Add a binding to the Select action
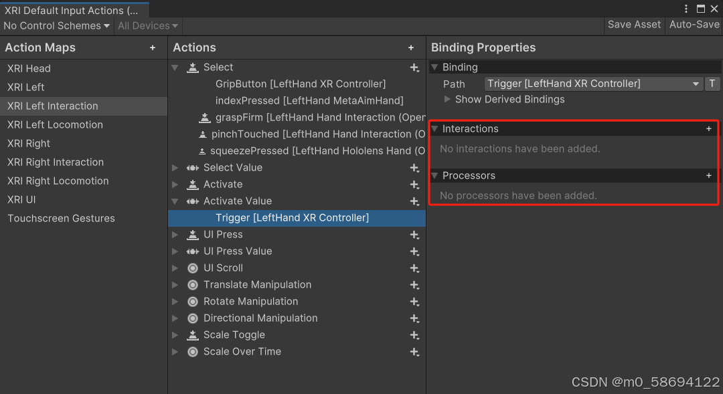The image size is (723, 394). 414,67
